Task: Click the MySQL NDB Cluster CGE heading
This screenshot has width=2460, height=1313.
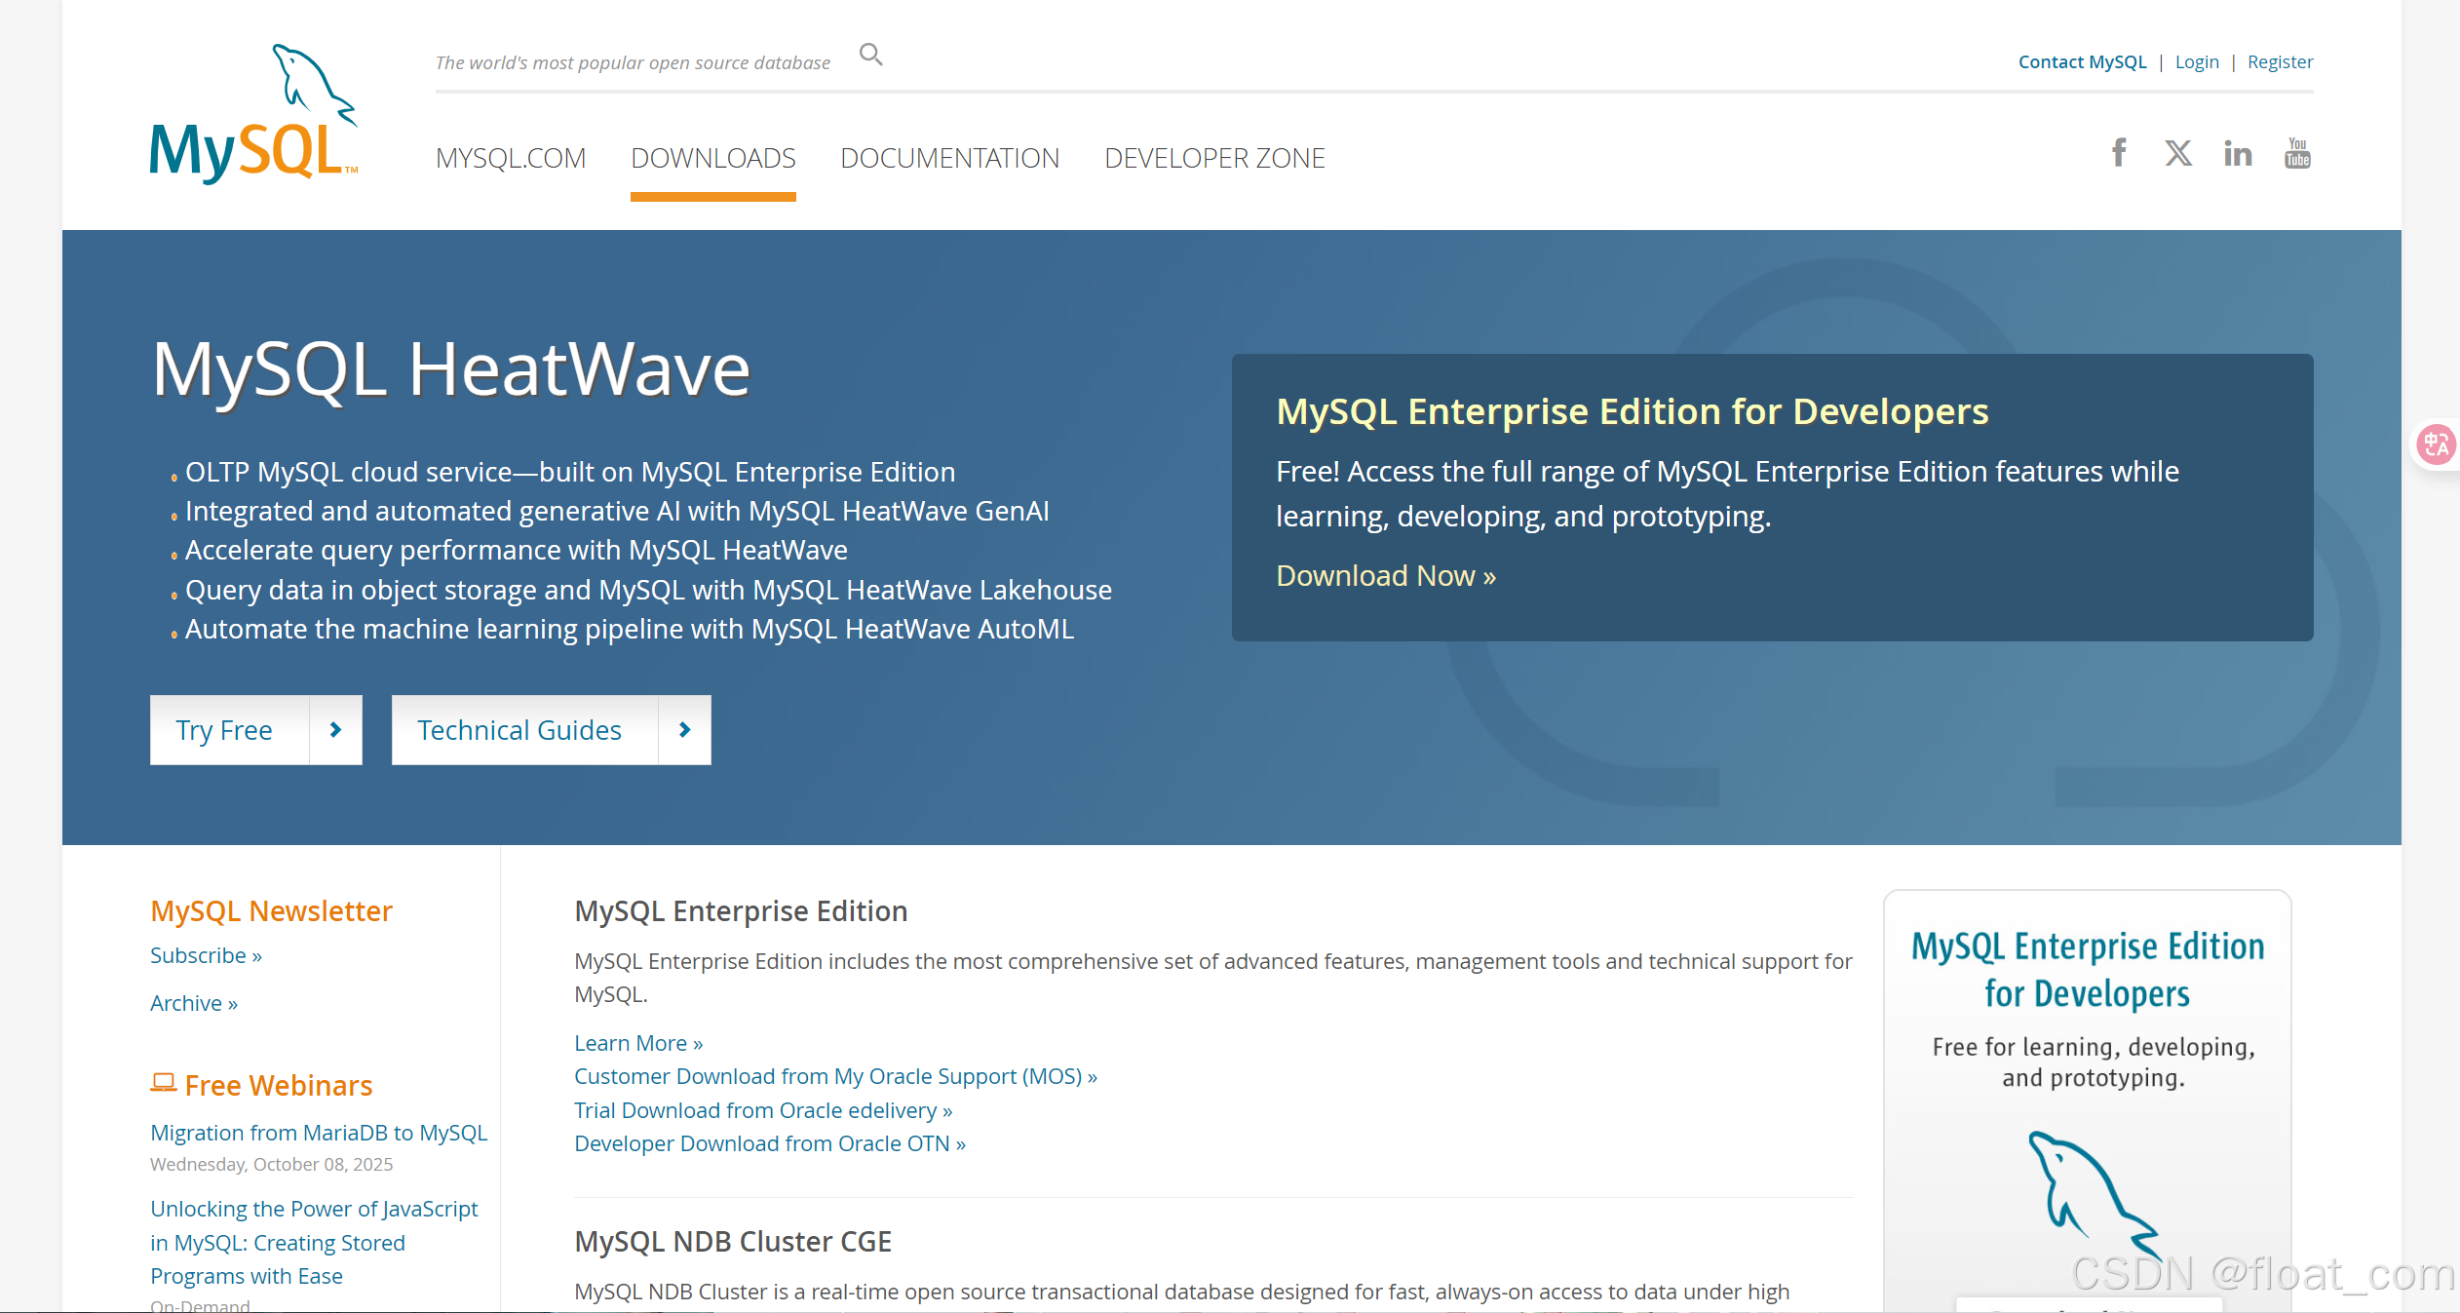Action: (x=733, y=1242)
